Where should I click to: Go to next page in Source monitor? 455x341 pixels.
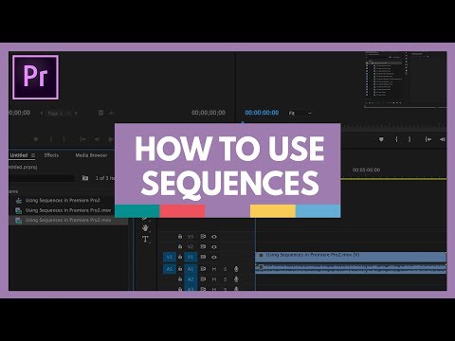click(x=76, y=113)
